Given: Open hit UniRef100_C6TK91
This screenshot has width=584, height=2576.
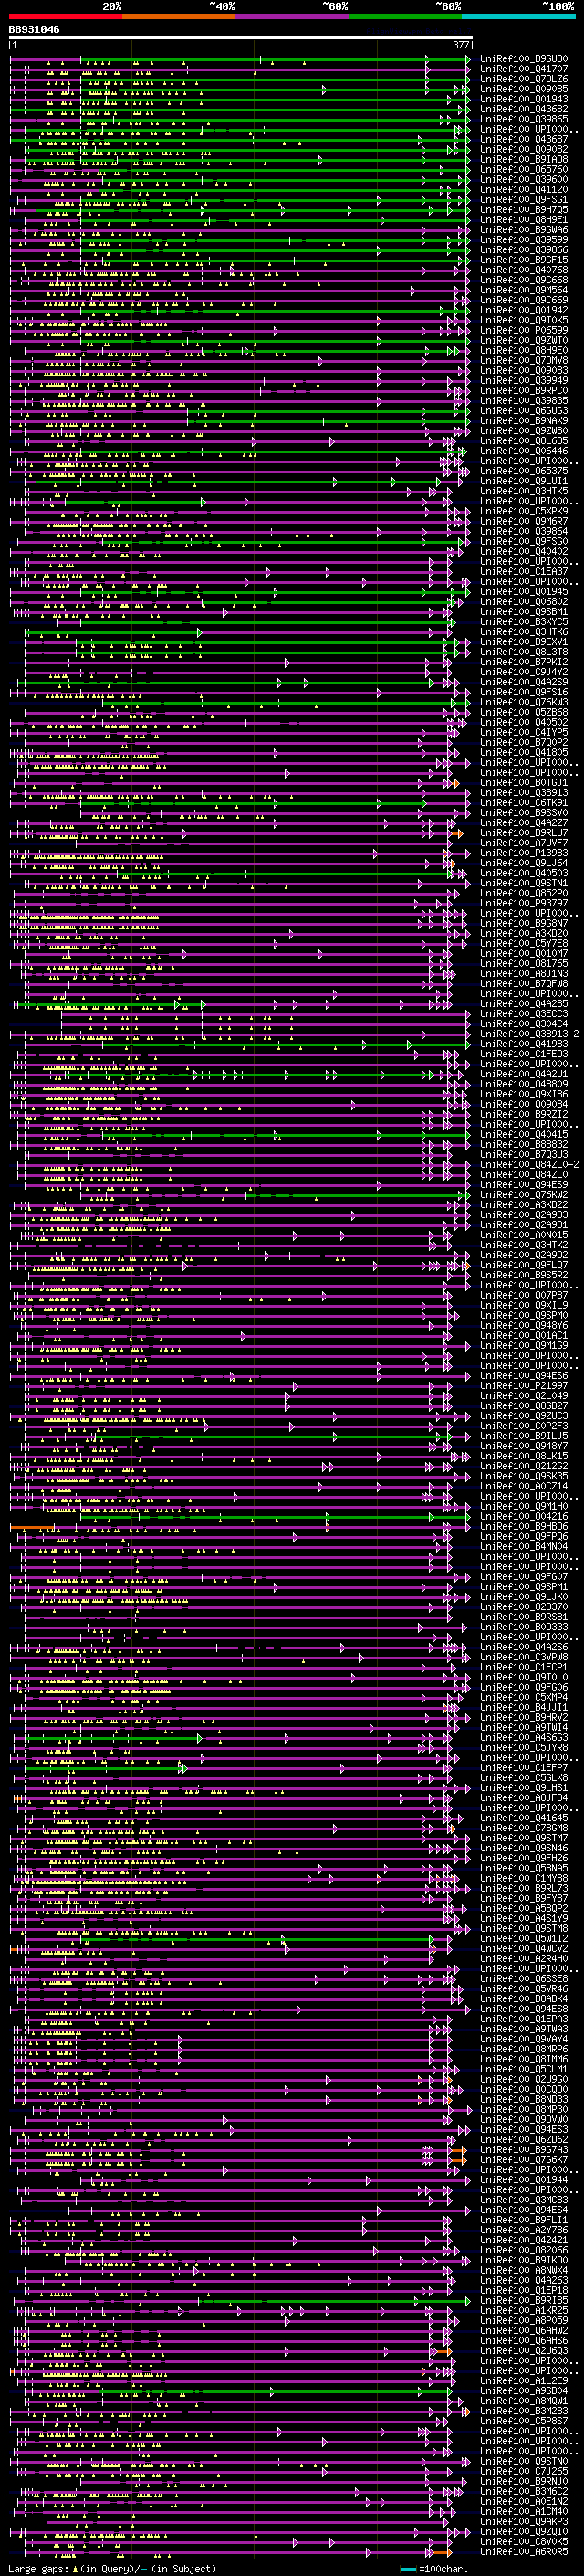Looking at the screenshot, I should coord(524,803).
